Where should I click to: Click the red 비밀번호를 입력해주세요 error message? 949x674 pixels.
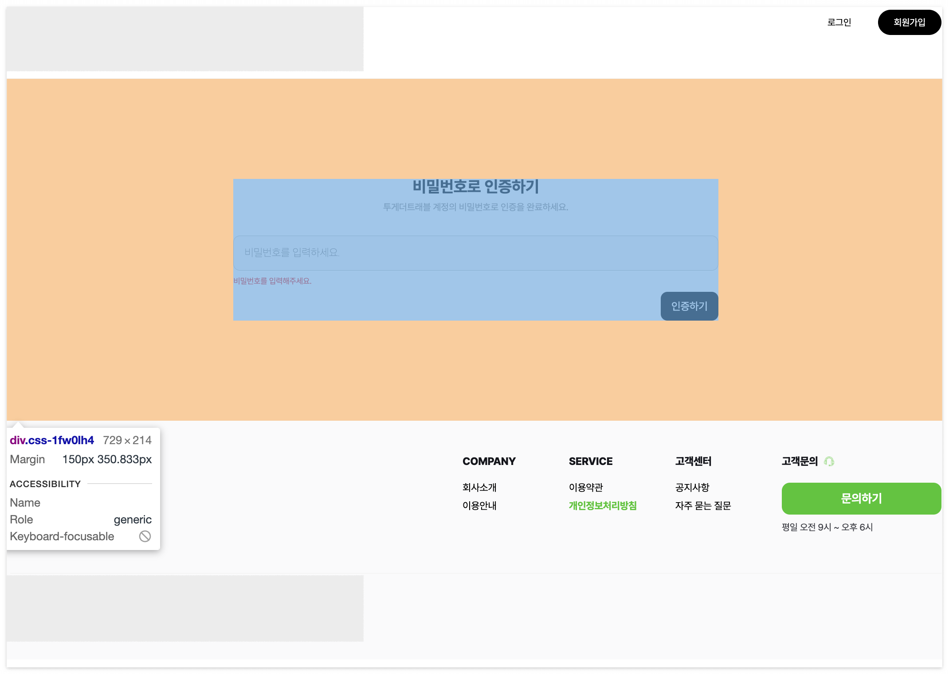[272, 281]
